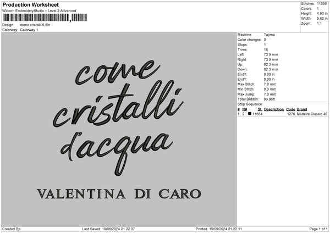Click the design name 'come cristalli 5,8in'
This screenshot has height=233, width=330.
tap(35, 25)
